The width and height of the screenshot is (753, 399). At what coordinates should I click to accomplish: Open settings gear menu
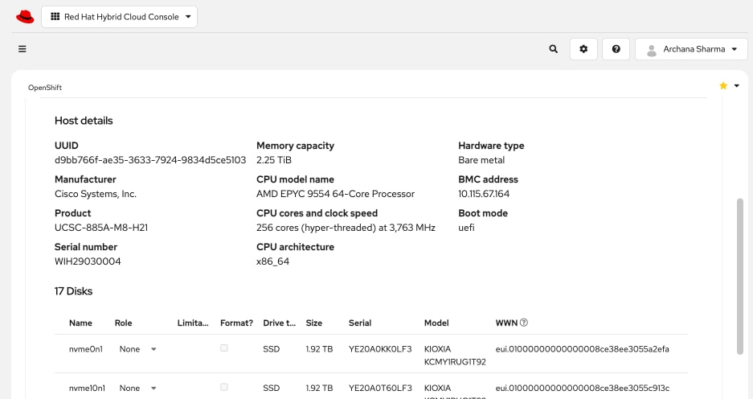click(583, 49)
